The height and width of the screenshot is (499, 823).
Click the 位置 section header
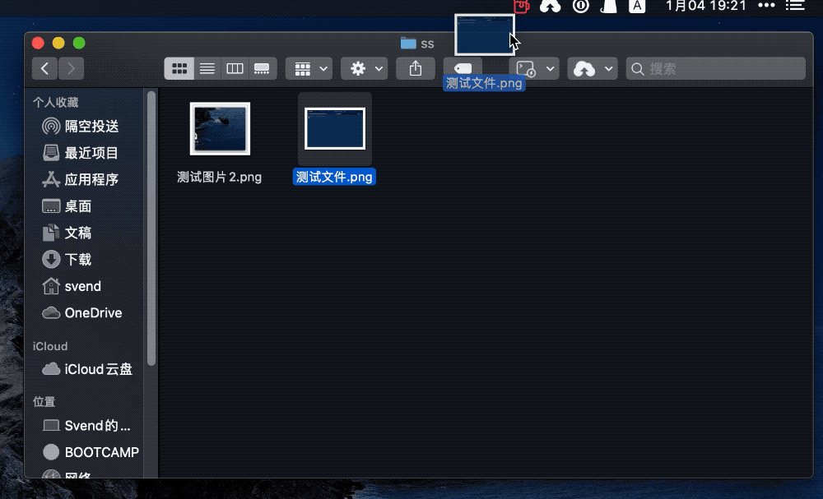(44, 402)
